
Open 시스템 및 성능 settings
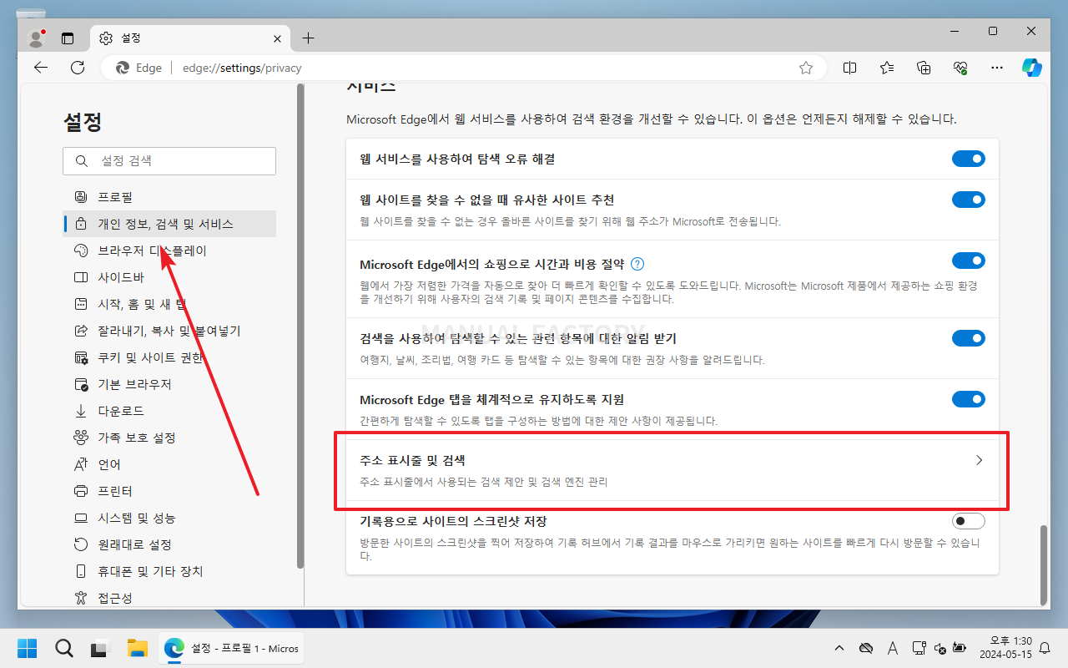169,518
